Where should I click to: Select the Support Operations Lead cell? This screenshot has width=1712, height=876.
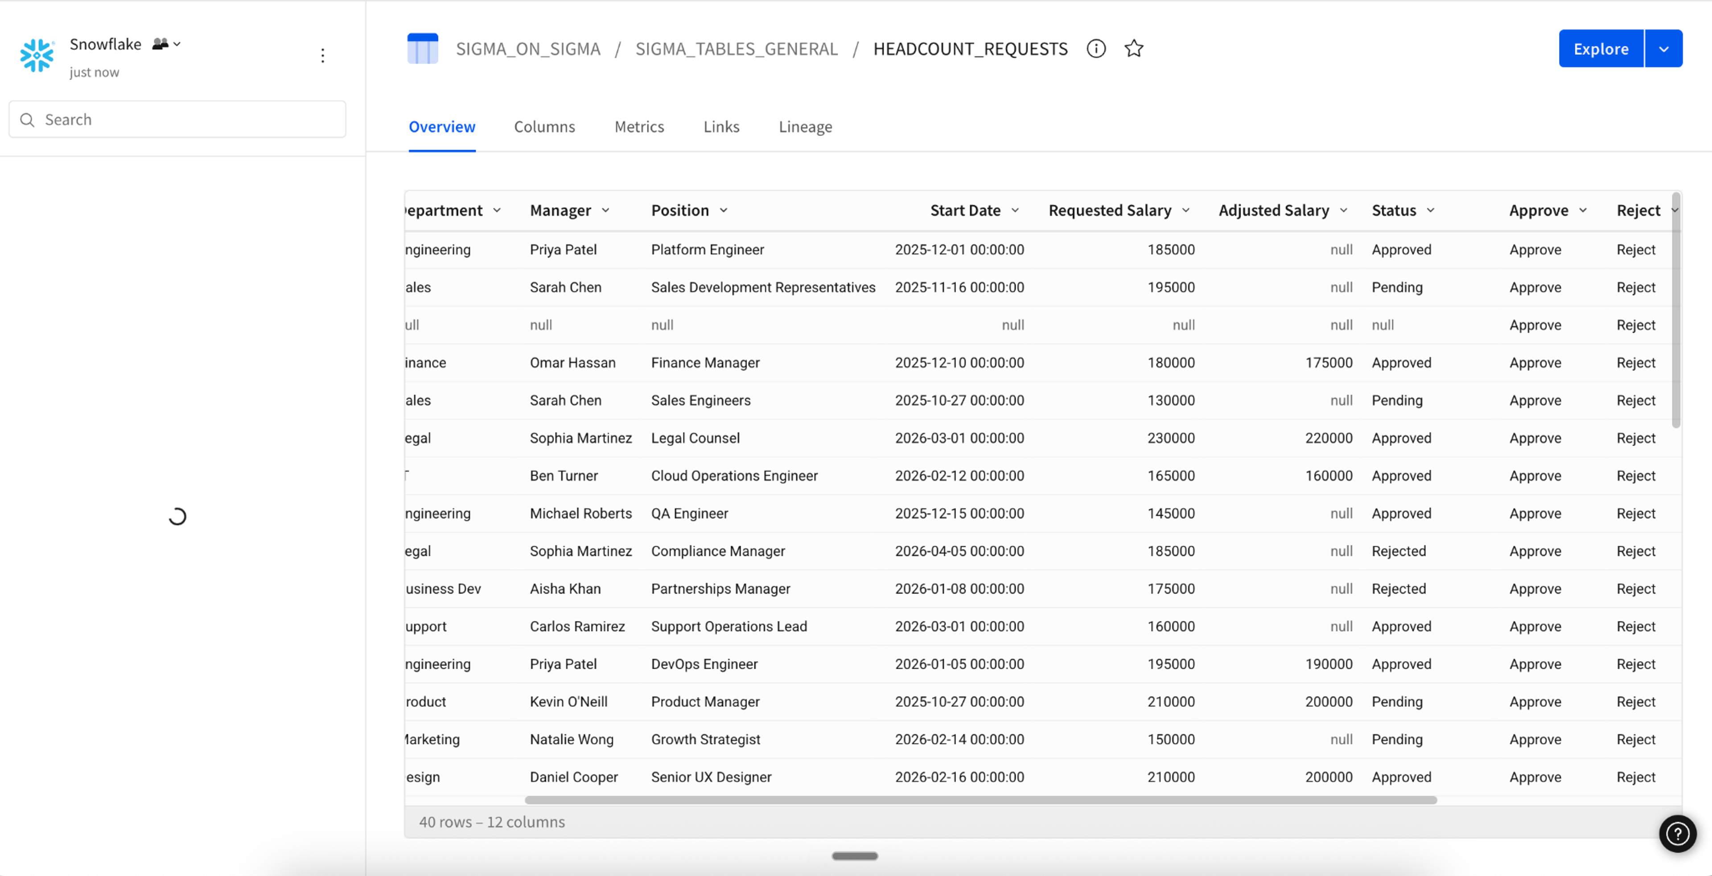coord(728,627)
